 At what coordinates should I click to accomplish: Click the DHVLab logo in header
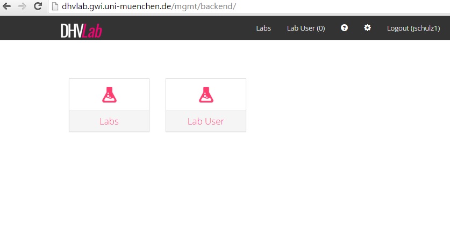coord(81,31)
